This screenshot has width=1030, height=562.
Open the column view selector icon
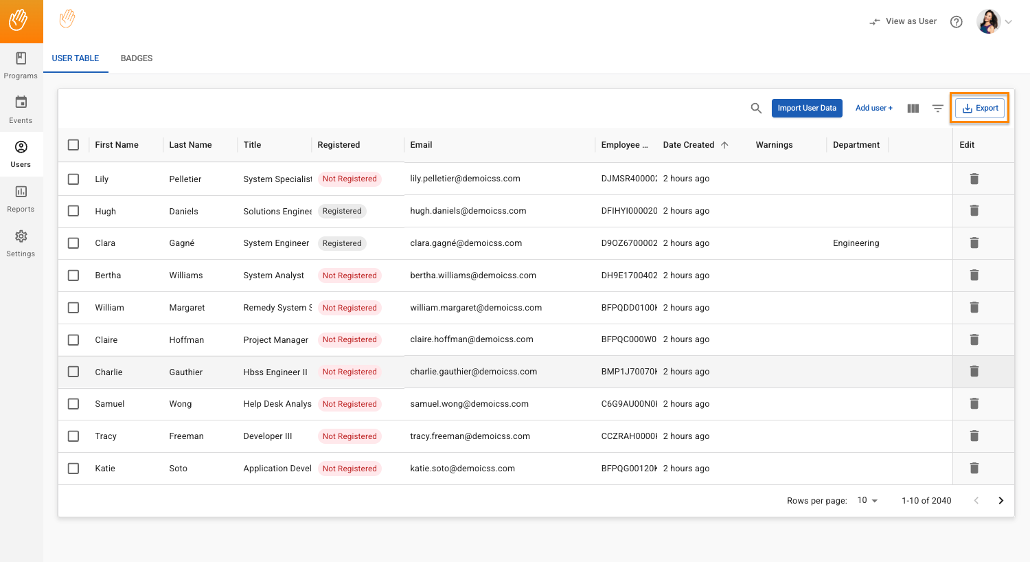click(x=913, y=109)
